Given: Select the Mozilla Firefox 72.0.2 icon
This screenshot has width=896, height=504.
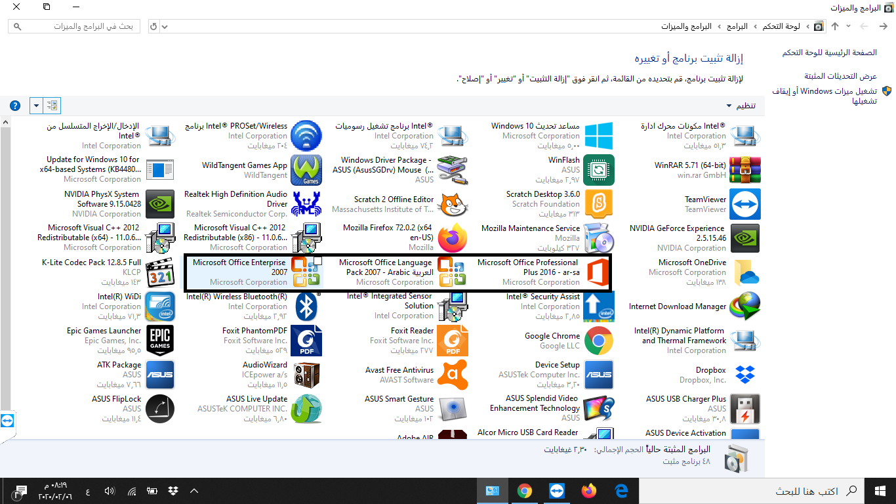Looking at the screenshot, I should (x=452, y=238).
